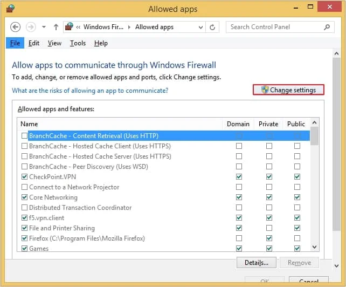Click the Back navigation arrow
Image resolution: width=346 pixels, height=287 pixels.
click(16, 27)
